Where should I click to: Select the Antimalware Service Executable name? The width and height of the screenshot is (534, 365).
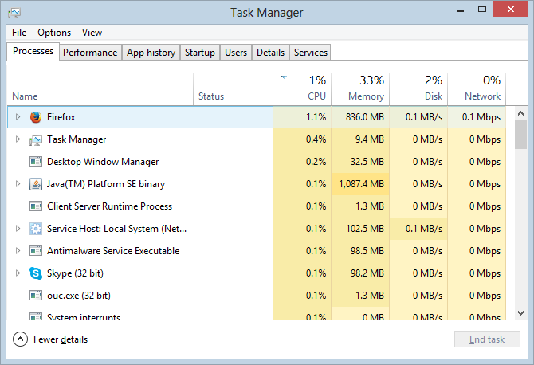pos(113,251)
